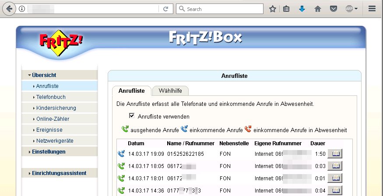Click duration 0:04 in call list

(320, 191)
